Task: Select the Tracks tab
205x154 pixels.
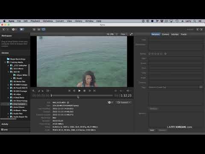Action: click(184, 34)
